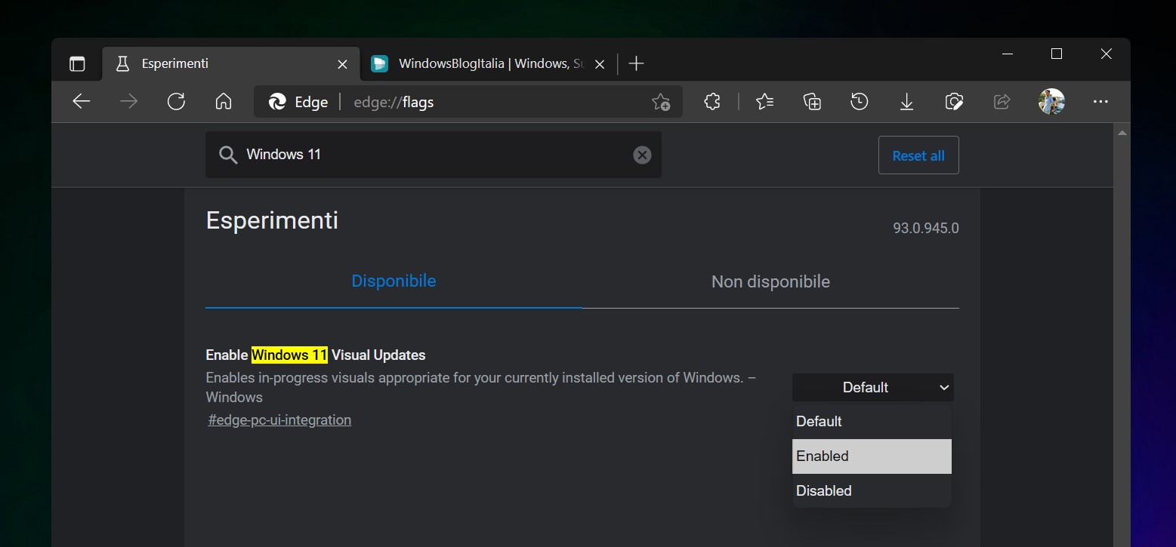The image size is (1176, 547).
Task: Click the edge://flags address bar
Action: pos(468,102)
